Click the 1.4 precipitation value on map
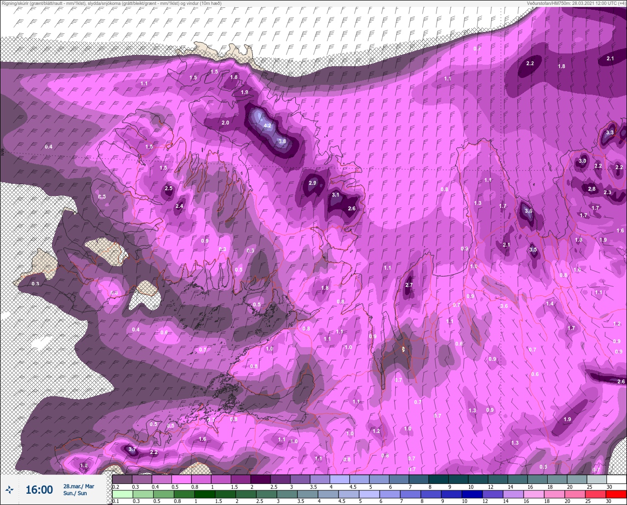This screenshot has height=505, width=627. coord(550,304)
